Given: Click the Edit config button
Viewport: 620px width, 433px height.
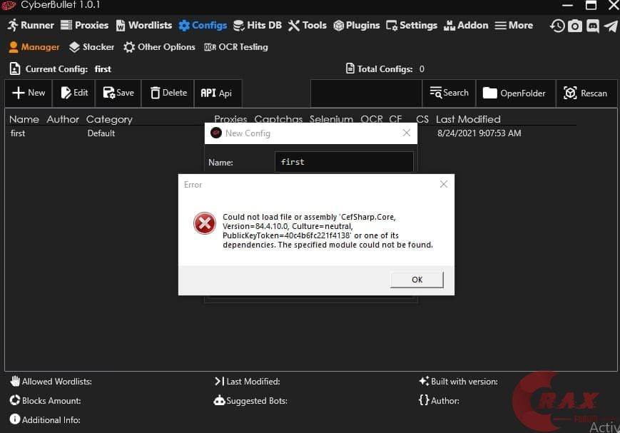Looking at the screenshot, I should click(x=74, y=93).
